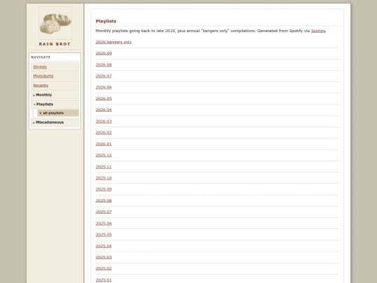This screenshot has width=377, height=283.
Task: Open the RAIN BROT site title
Action: coord(55,44)
